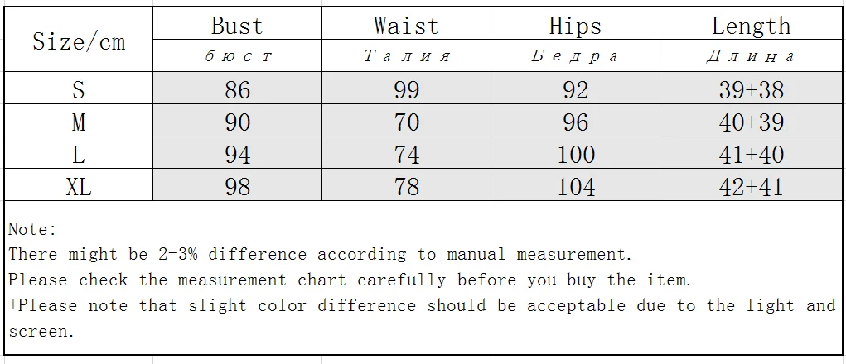Select the Size/cm header cell
This screenshot has height=364, width=846.
click(x=79, y=40)
